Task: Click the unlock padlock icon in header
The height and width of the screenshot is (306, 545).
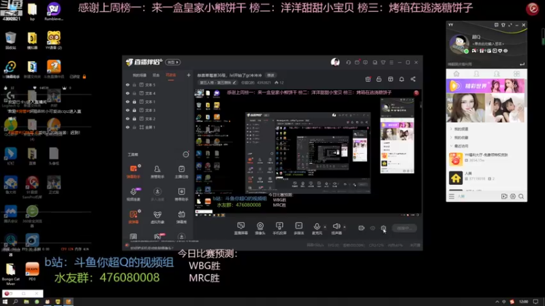Action: pyautogui.click(x=379, y=79)
